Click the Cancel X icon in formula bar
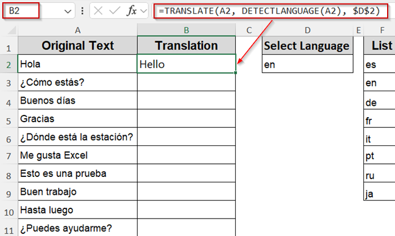This screenshot has height=236, width=395. [x=98, y=11]
